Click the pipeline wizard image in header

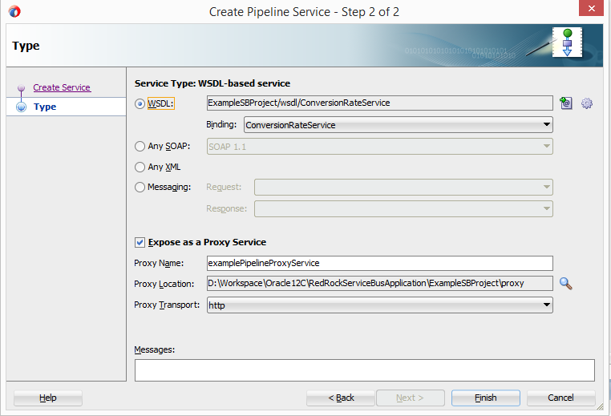click(568, 42)
